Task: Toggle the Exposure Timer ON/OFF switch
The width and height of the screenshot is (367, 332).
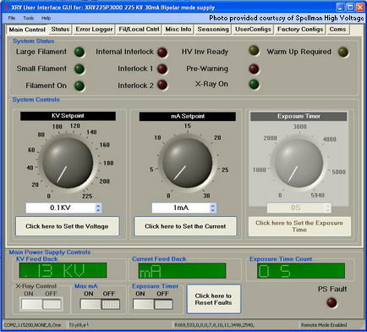Action: pyautogui.click(x=153, y=304)
